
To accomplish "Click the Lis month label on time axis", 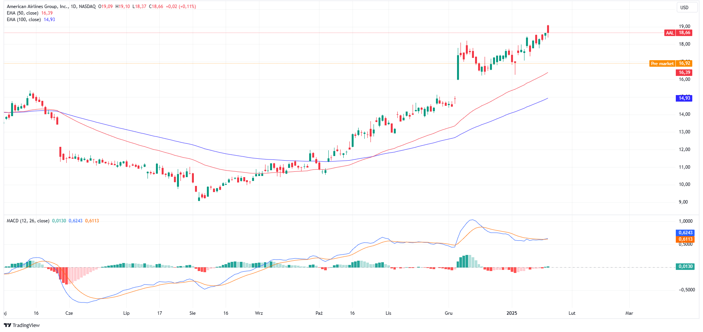I will [x=388, y=313].
